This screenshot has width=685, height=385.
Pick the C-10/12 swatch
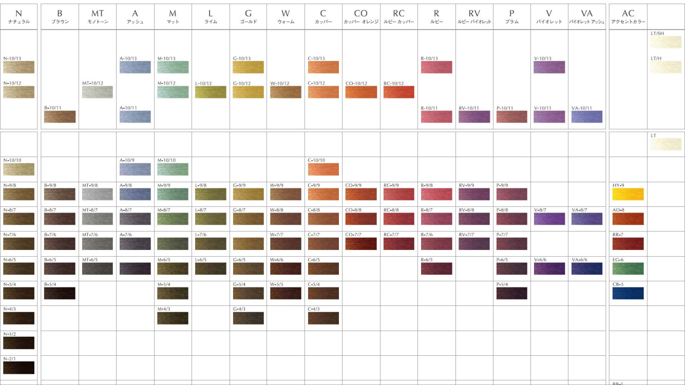pos(324,92)
